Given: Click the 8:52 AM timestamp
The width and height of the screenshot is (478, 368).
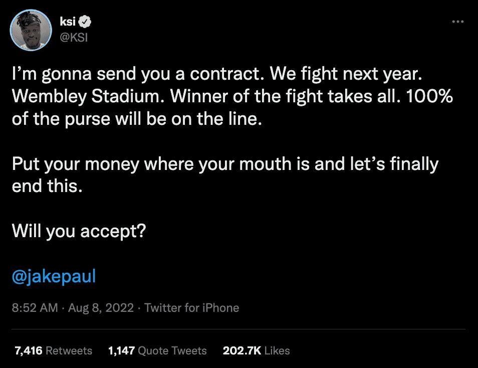Looking at the screenshot, I should tap(35, 307).
